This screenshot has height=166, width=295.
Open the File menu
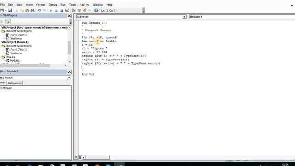coord(2,5)
